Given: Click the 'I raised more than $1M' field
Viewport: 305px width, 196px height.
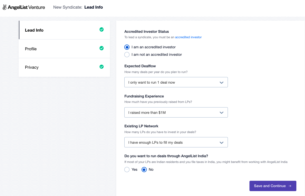Looking at the screenshot, I should [176, 112].
